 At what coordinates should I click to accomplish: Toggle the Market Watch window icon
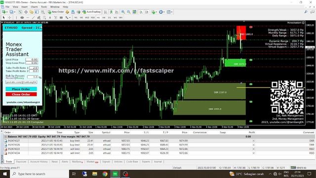pos(20,12)
